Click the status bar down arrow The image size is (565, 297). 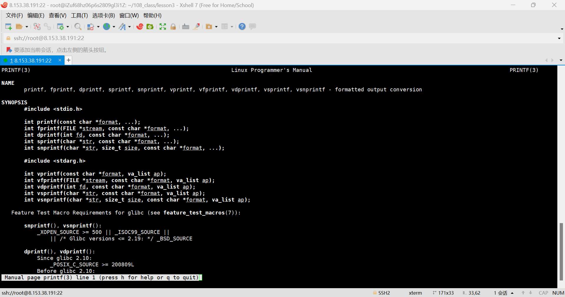[531, 293]
